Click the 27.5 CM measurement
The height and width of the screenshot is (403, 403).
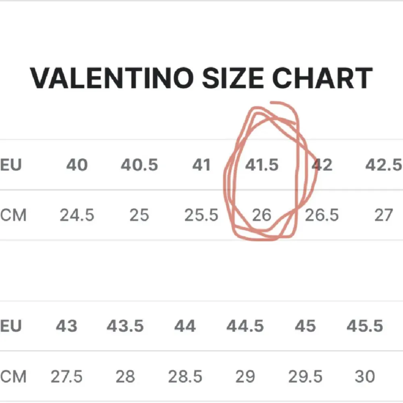pyautogui.click(x=66, y=376)
